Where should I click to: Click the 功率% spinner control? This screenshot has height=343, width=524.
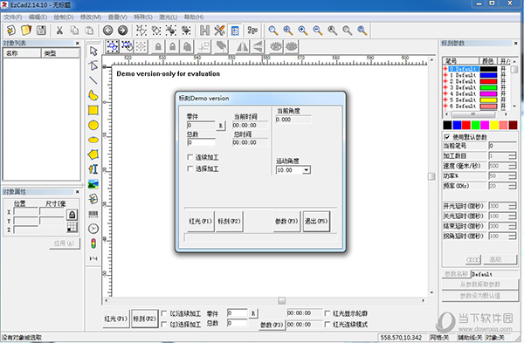tap(513, 176)
